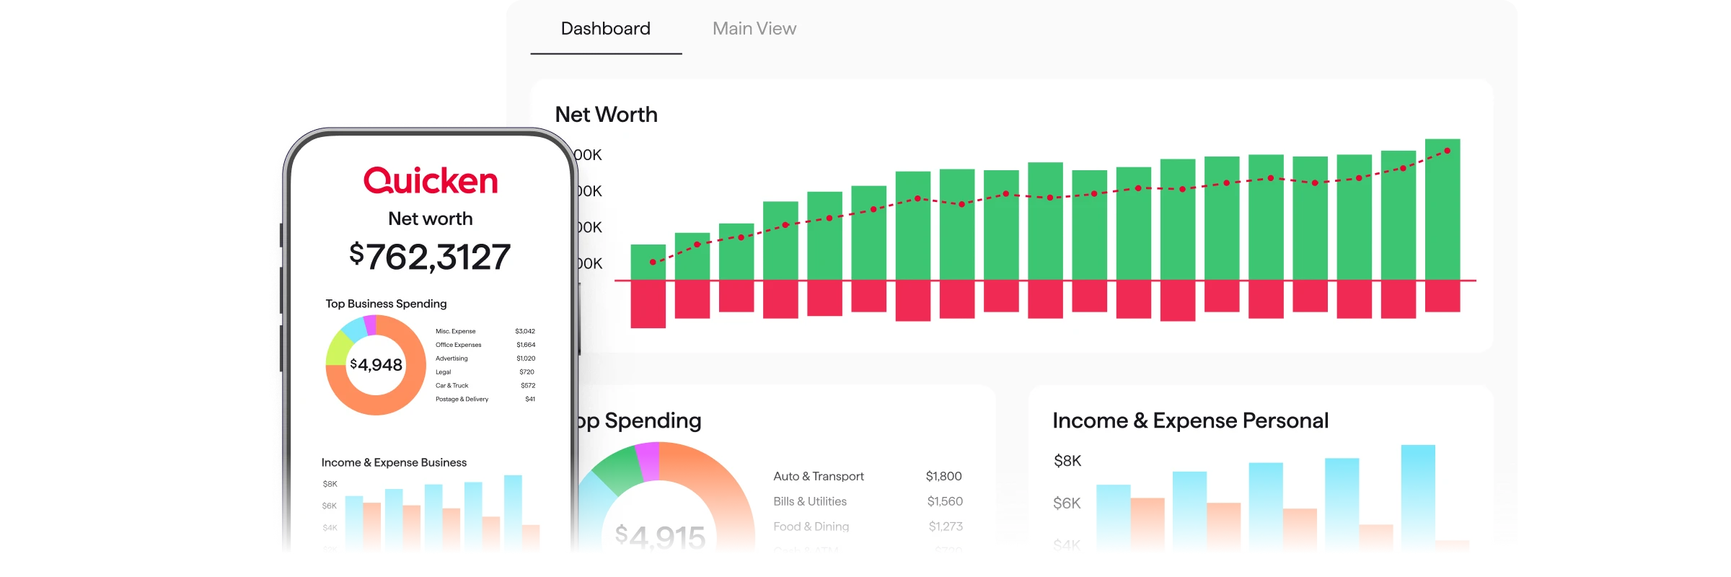
Task: Select the $8K label in the Personal chart
Action: tap(1067, 461)
